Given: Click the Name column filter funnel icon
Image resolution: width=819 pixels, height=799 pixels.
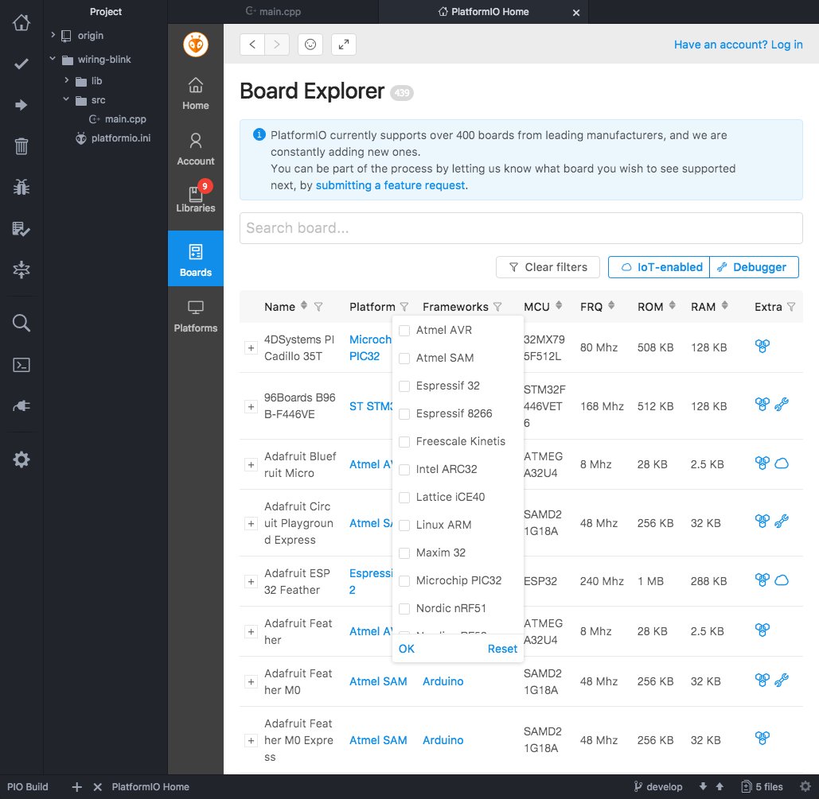Looking at the screenshot, I should click(318, 307).
